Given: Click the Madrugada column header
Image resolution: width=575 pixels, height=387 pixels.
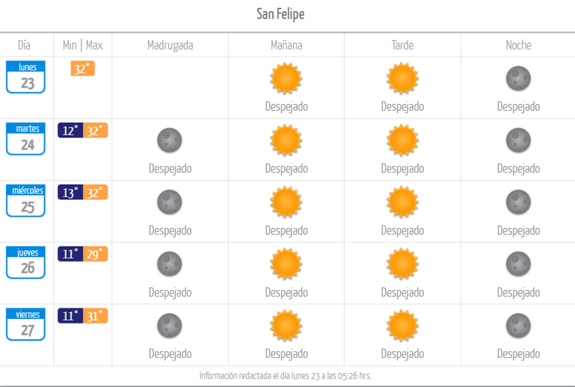Looking at the screenshot, I should [x=170, y=45].
